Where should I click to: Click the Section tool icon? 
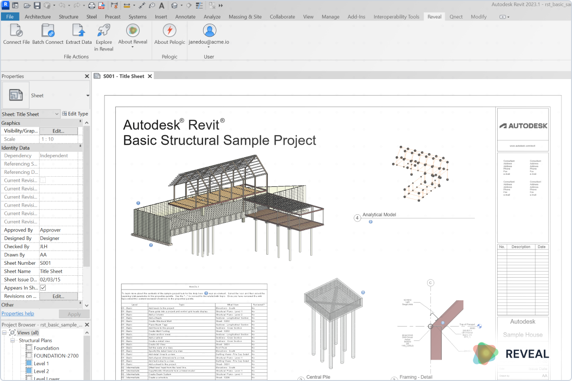189,6
